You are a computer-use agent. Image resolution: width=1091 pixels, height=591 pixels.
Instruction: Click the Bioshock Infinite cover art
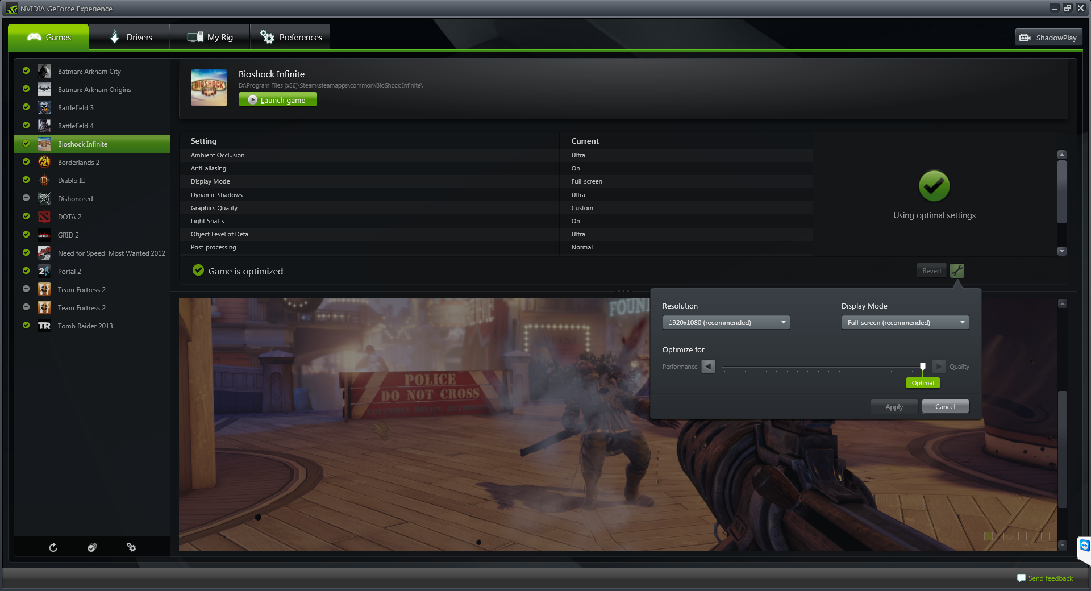209,88
